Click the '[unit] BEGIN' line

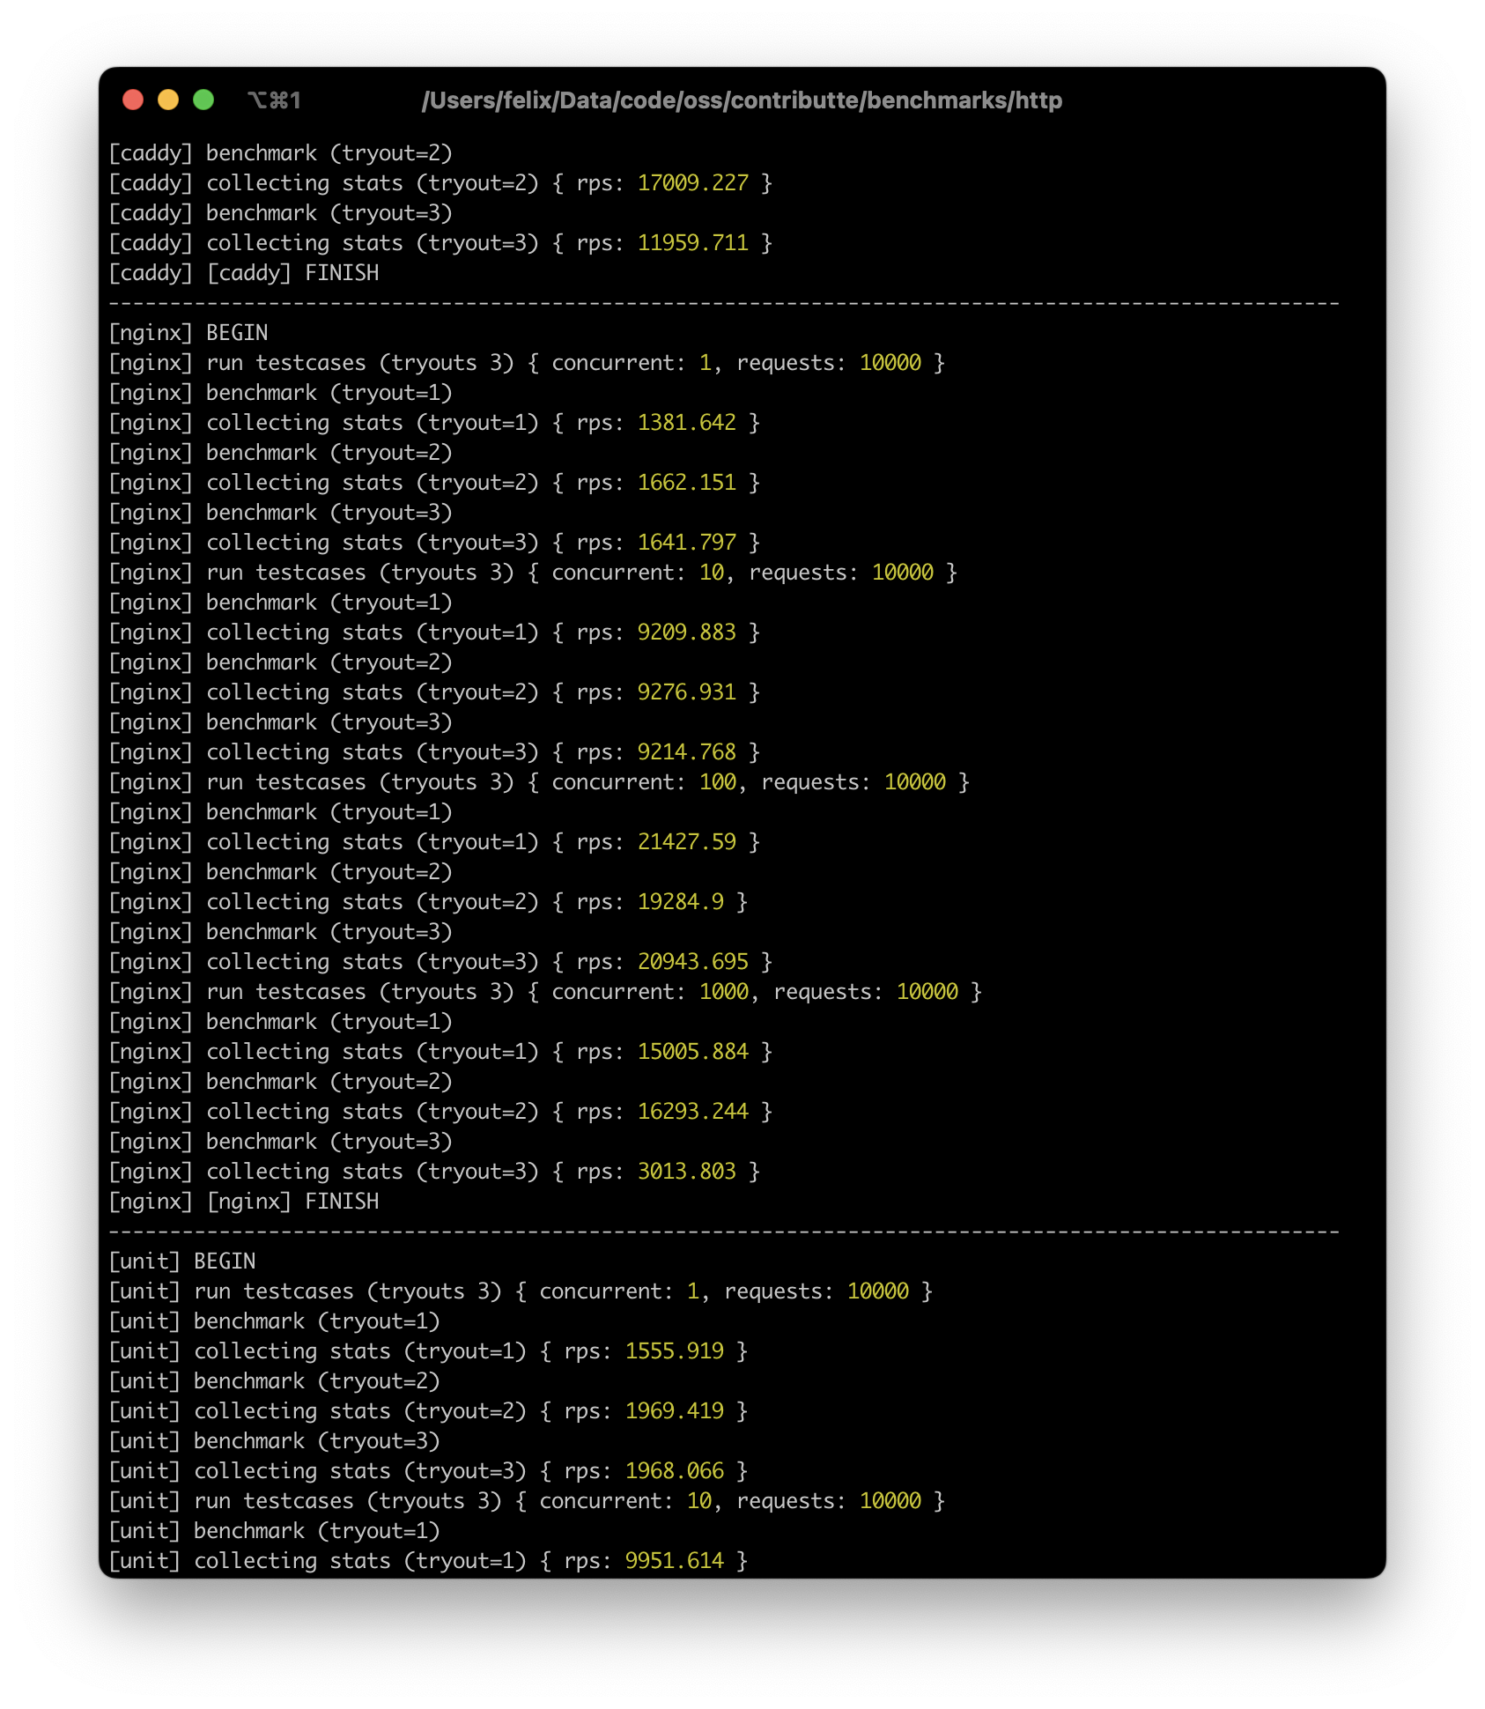[x=182, y=1261]
